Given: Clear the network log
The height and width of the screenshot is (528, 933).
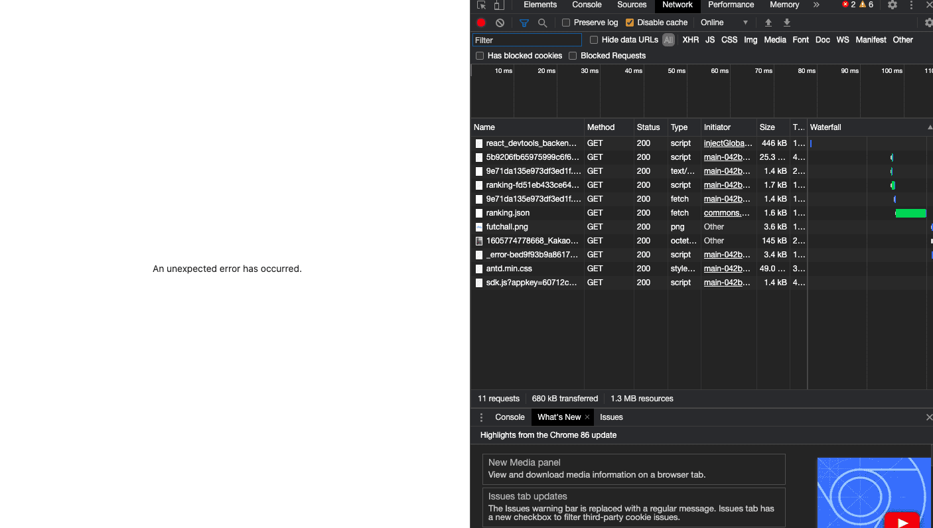Looking at the screenshot, I should click(500, 23).
